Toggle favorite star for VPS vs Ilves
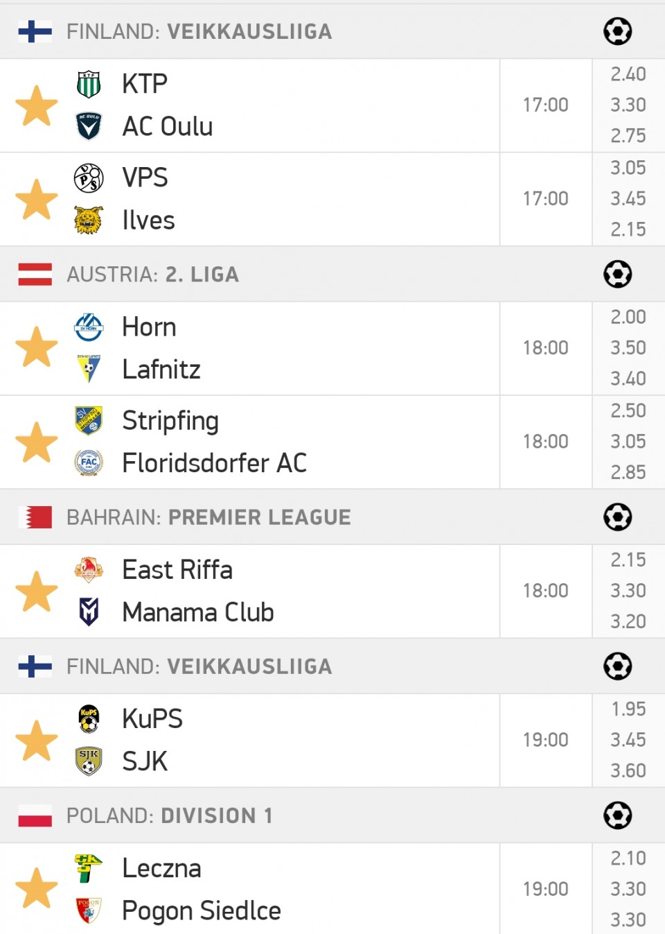 click(x=36, y=200)
